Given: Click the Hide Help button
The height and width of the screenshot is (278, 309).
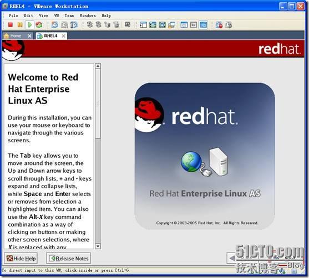Looking at the screenshot, I should pos(21,258).
